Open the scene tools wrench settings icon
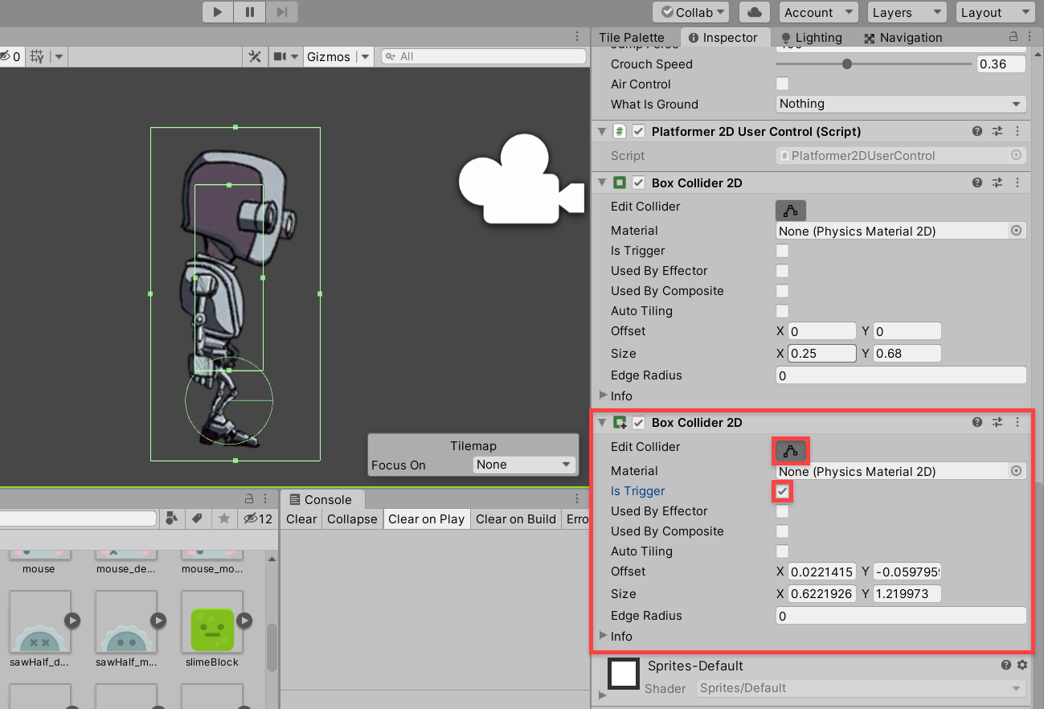 tap(255, 56)
